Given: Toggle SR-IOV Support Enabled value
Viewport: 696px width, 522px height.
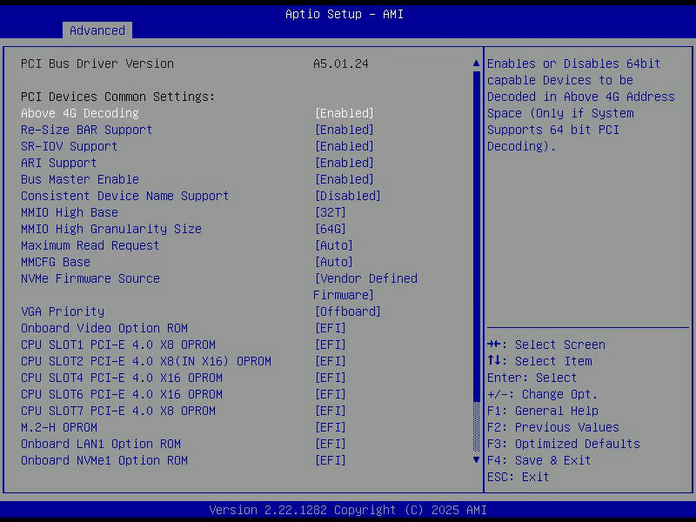Looking at the screenshot, I should [x=345, y=146].
